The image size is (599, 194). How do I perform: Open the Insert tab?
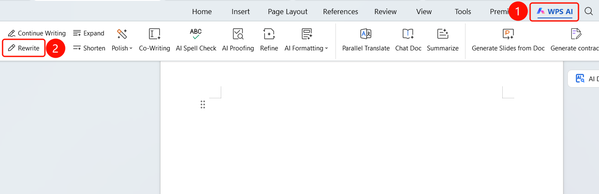pos(241,12)
